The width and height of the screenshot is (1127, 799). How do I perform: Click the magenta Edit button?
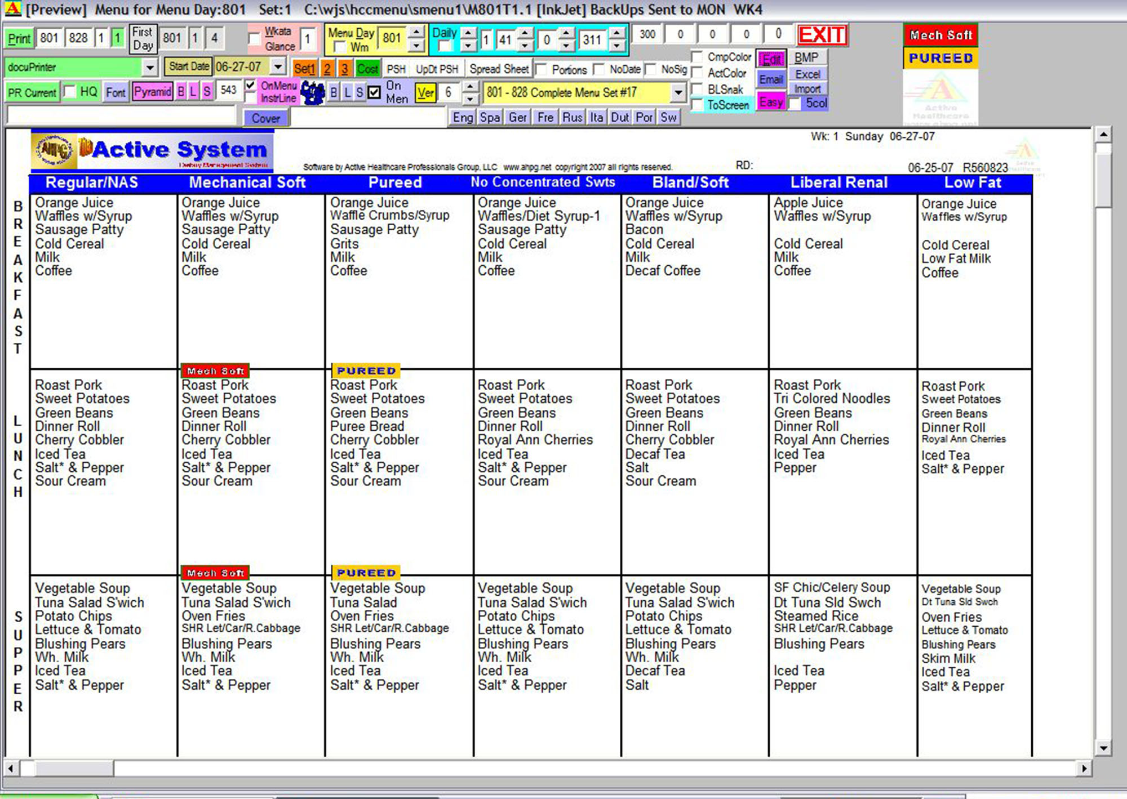[x=771, y=59]
